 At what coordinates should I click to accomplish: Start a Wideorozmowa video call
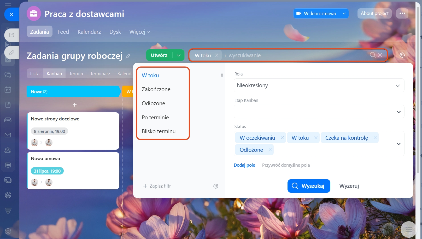pyautogui.click(x=316, y=13)
